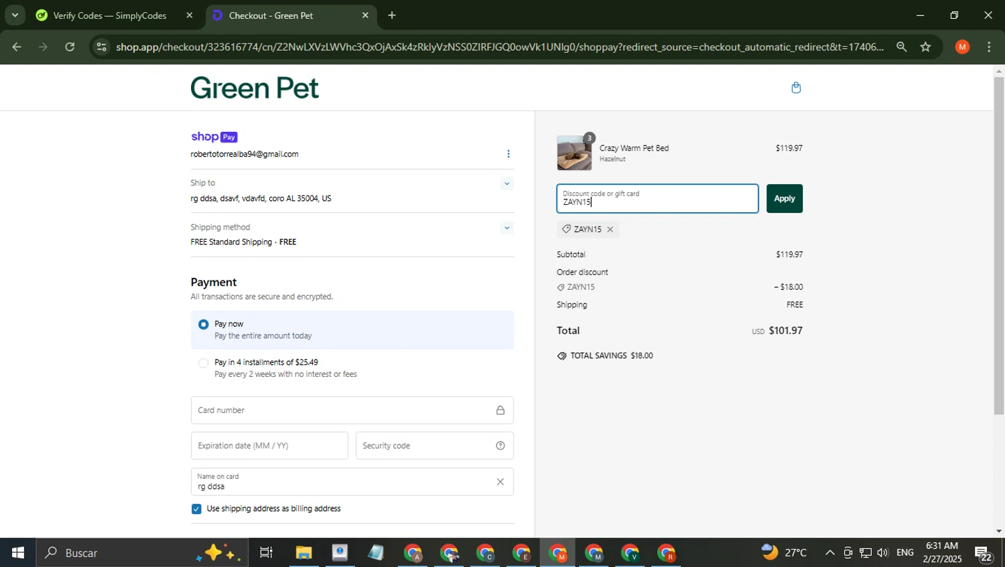The width and height of the screenshot is (1005, 567).
Task: Click the browser address bar URL
Action: tap(499, 47)
